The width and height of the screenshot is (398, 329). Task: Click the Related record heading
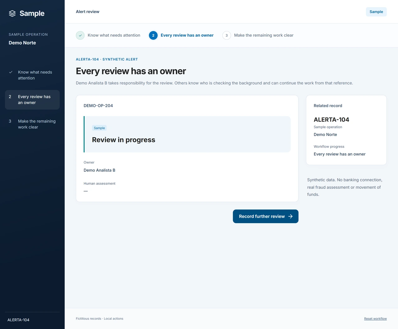(328, 106)
